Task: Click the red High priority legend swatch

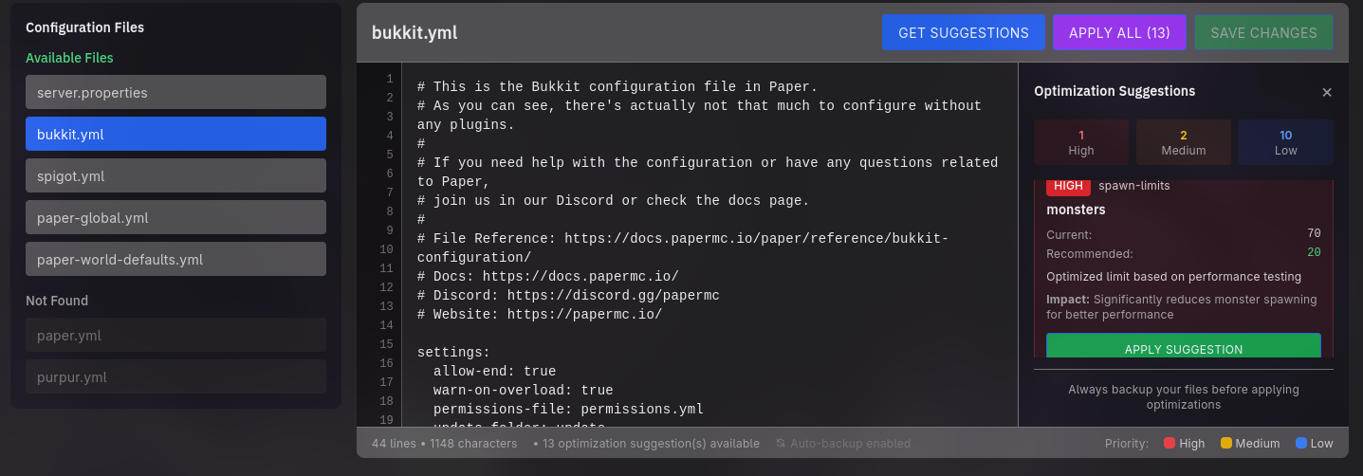Action: click(x=1170, y=443)
